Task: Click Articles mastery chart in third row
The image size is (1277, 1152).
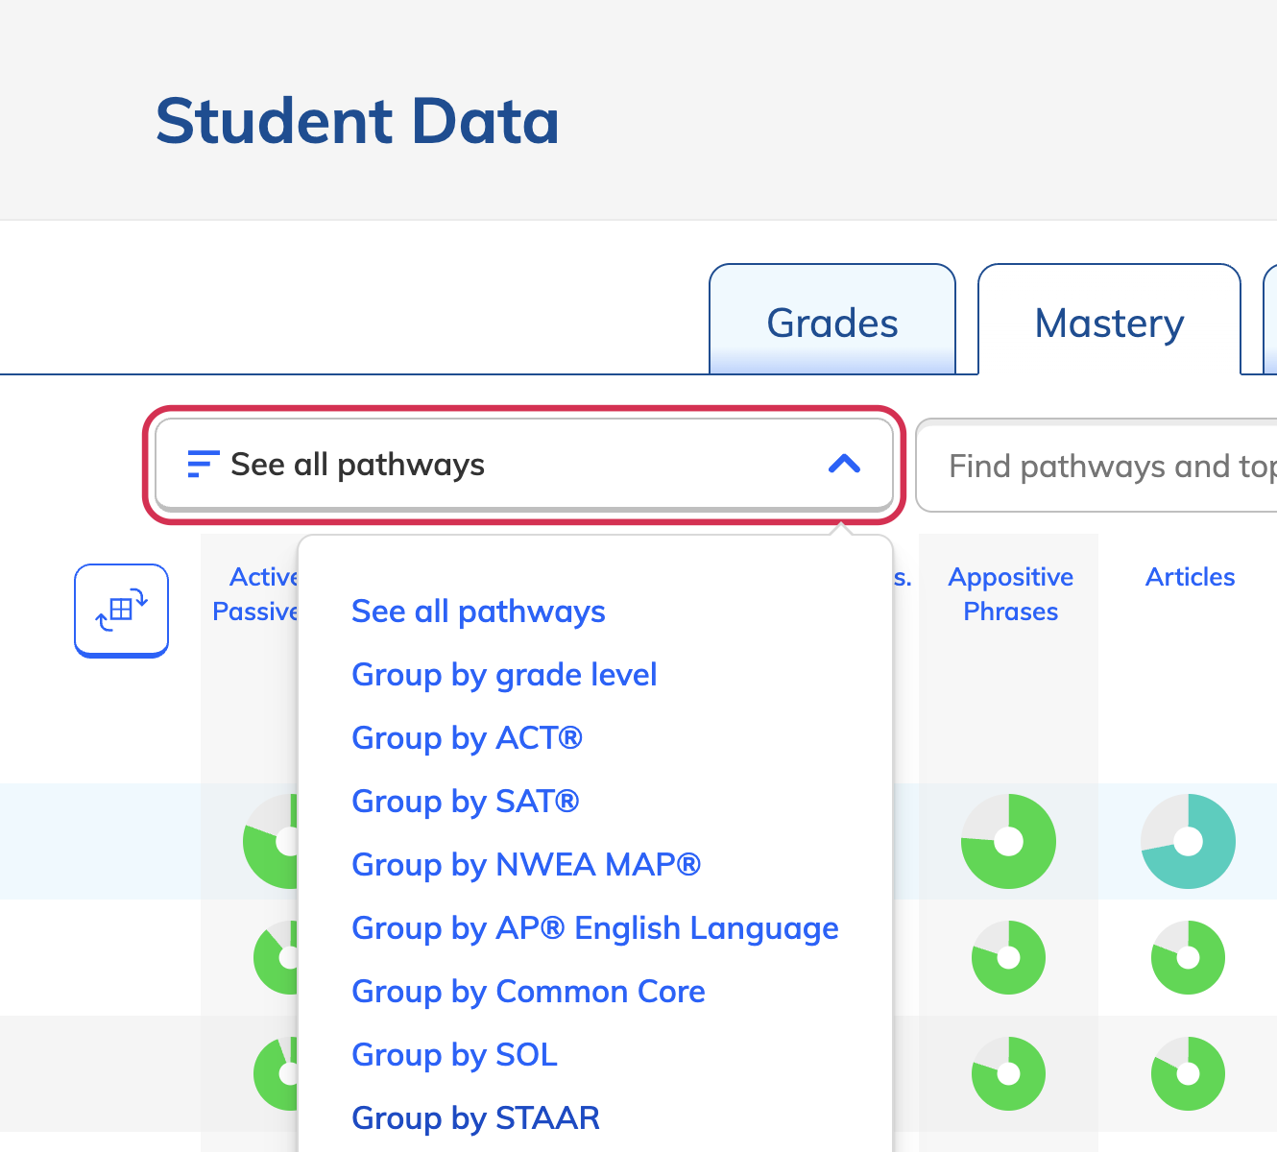Action: point(1189,1073)
